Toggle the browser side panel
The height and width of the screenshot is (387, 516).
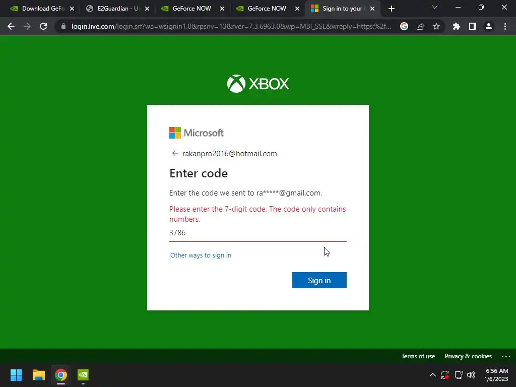pyautogui.click(x=473, y=26)
